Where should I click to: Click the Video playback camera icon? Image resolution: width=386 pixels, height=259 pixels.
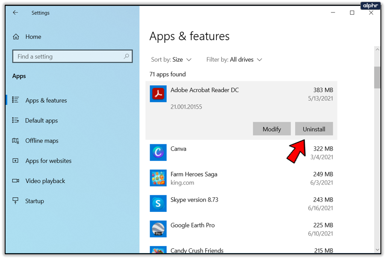coord(15,181)
